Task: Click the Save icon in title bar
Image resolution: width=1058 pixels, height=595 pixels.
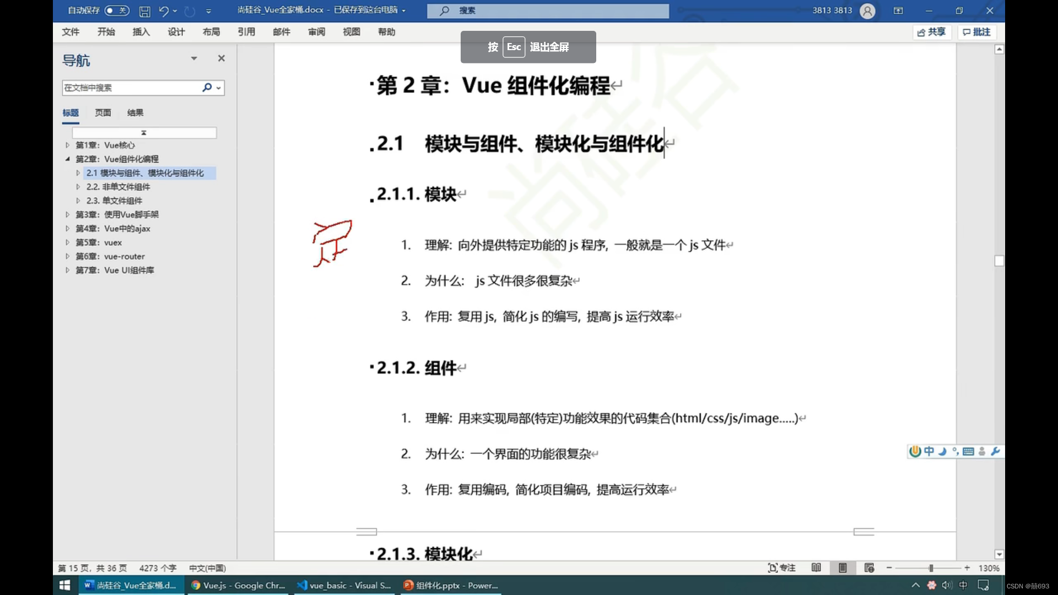Action: coord(144,10)
